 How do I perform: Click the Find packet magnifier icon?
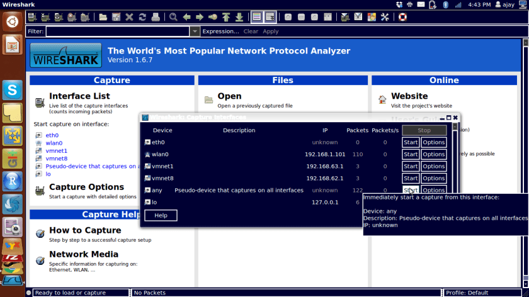(x=172, y=17)
